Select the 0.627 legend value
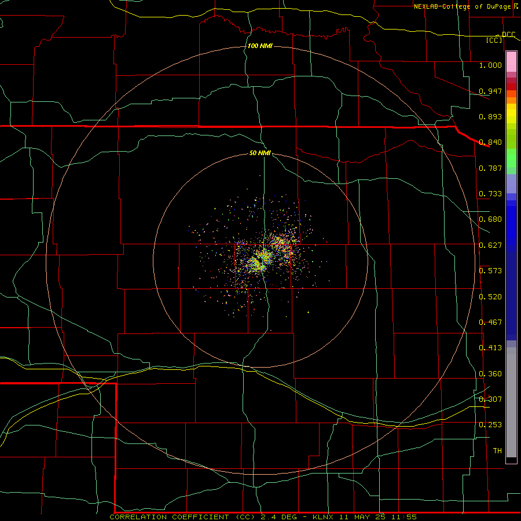 click(490, 245)
